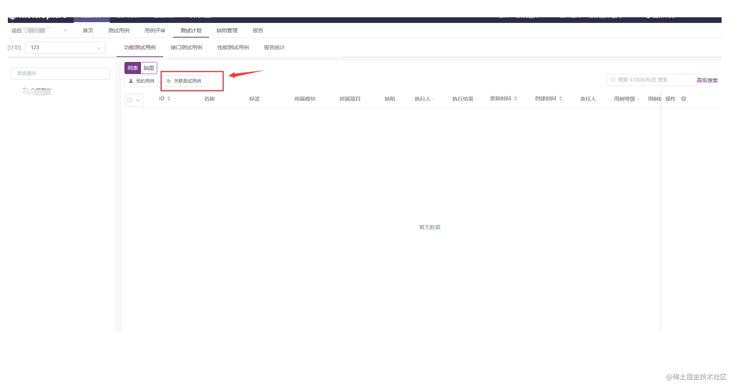Image resolution: width=737 pixels, height=391 pixels.
Task: Open the table column settings gear icon
Action: click(684, 99)
